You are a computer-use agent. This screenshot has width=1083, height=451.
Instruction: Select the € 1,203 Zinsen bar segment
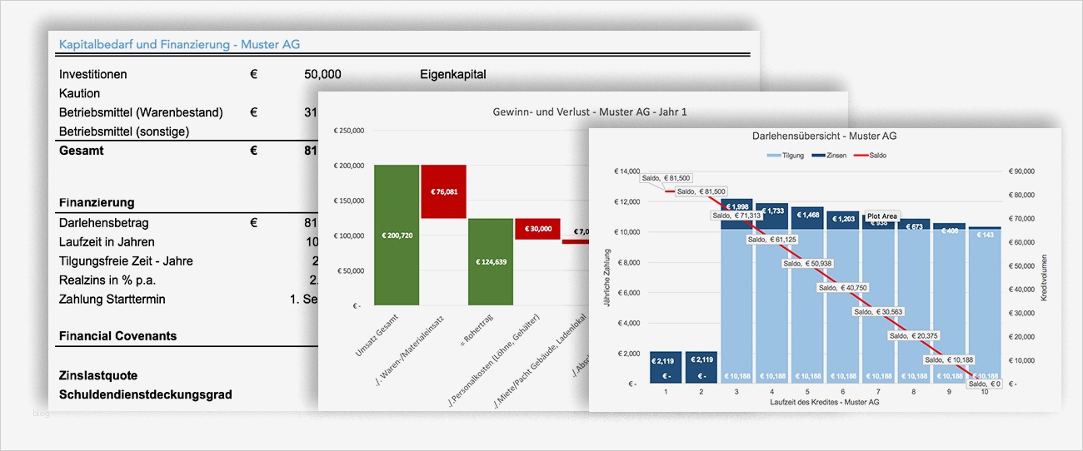(x=843, y=219)
